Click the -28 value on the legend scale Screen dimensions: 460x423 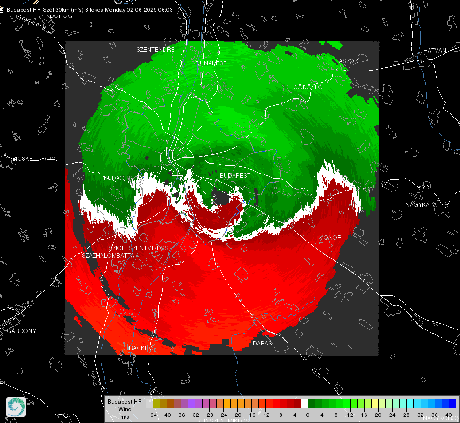pos(209,415)
